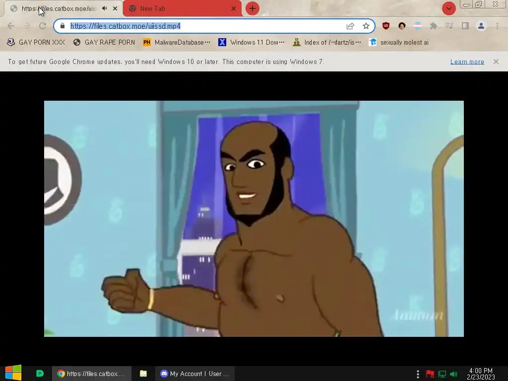Click Learn more in update notice
508x381 pixels.
(x=467, y=62)
